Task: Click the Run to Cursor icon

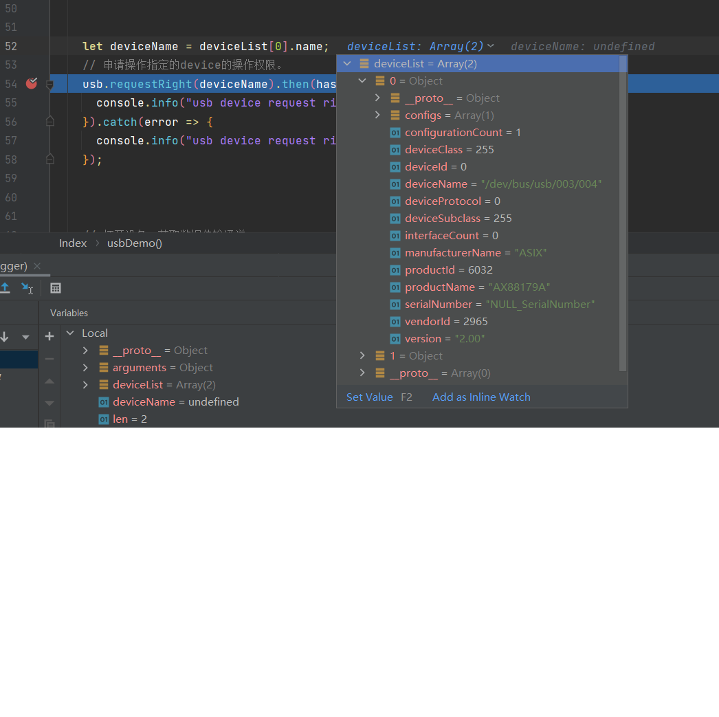Action: pyautogui.click(x=27, y=288)
